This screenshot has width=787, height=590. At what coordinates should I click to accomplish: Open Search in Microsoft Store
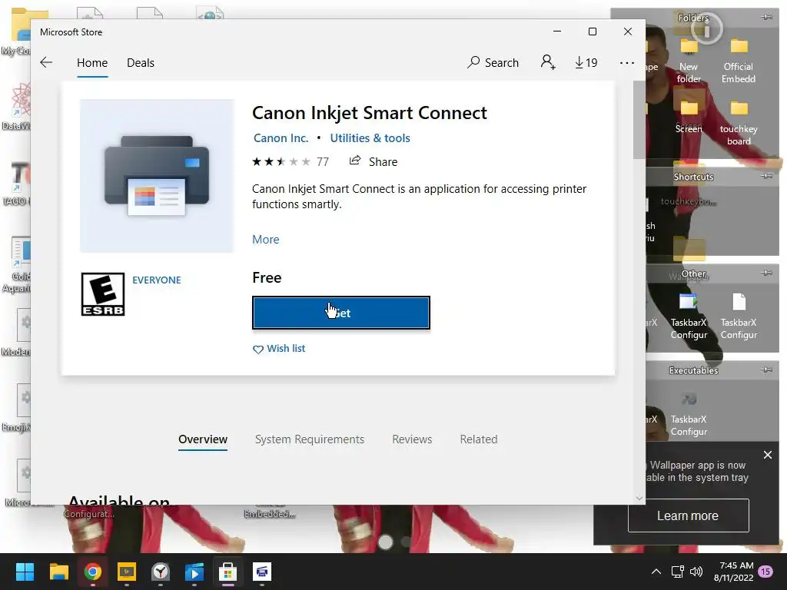(x=493, y=63)
